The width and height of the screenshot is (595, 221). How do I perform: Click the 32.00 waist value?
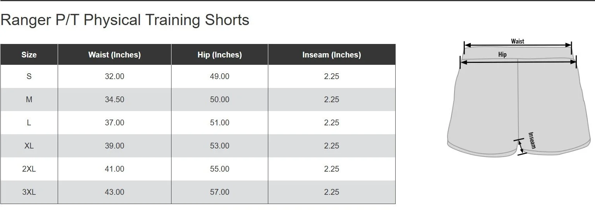115,76
